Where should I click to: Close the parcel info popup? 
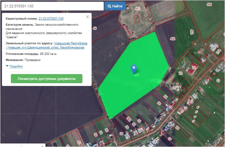[88, 17]
